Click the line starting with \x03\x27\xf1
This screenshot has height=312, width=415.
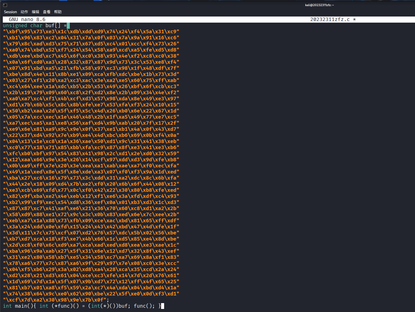point(91,81)
